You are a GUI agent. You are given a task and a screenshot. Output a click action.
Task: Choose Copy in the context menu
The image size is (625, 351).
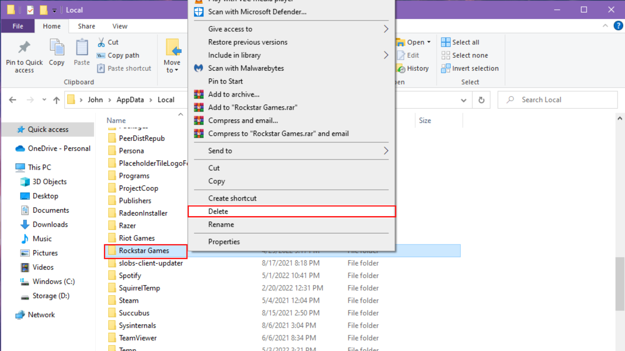pyautogui.click(x=292, y=181)
